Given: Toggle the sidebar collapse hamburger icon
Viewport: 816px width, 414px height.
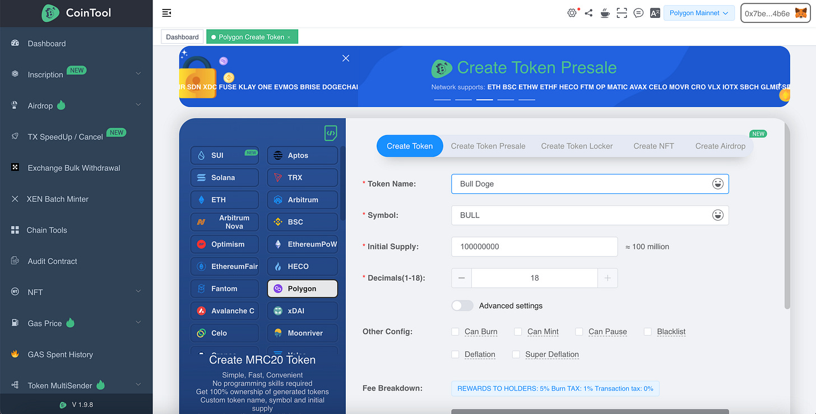Looking at the screenshot, I should [166, 13].
